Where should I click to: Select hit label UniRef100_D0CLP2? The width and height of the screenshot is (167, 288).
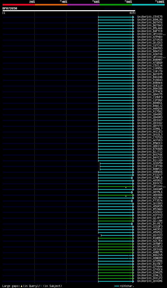150,278
